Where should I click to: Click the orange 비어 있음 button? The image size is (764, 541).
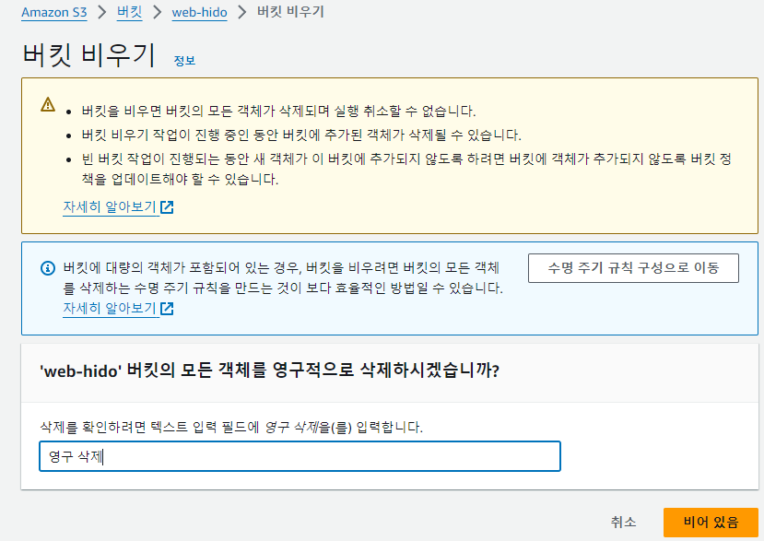click(x=711, y=522)
